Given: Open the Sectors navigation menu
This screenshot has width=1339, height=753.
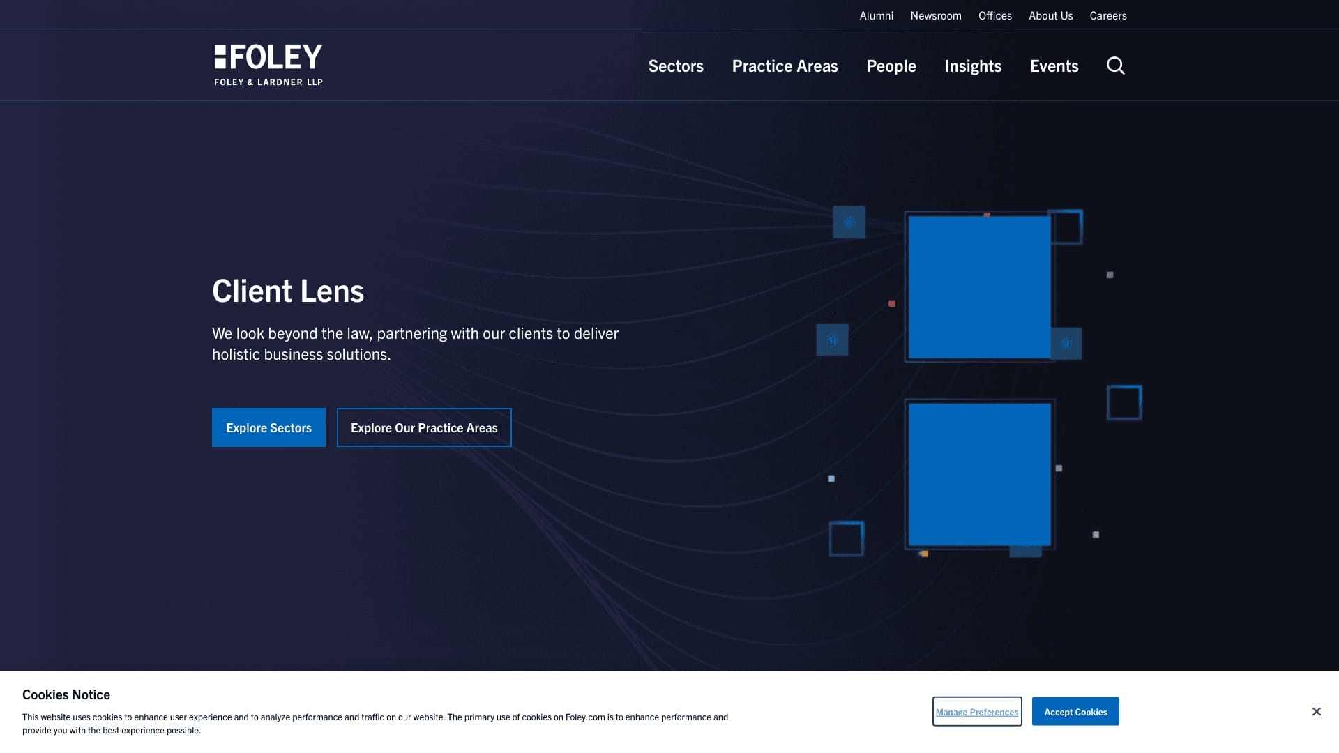Looking at the screenshot, I should tap(675, 66).
